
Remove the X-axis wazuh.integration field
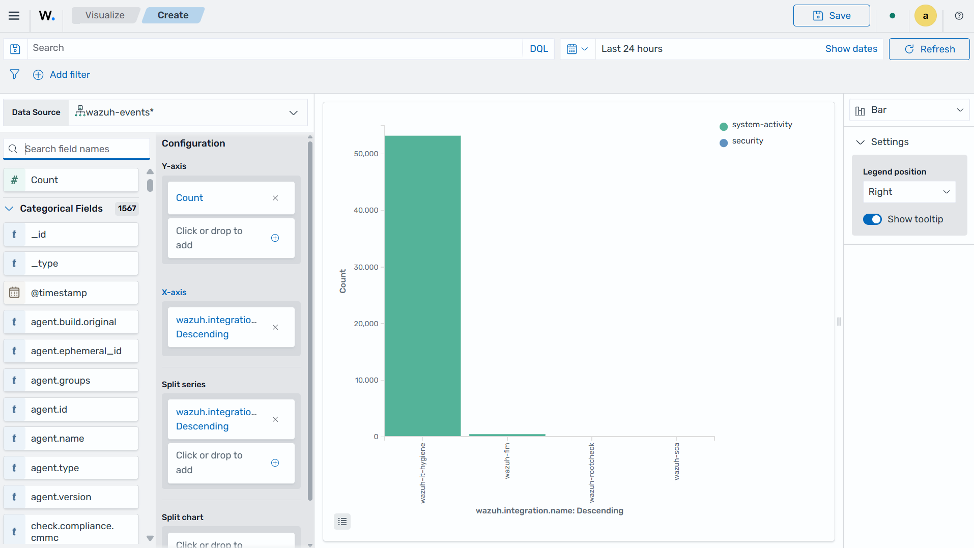(275, 327)
